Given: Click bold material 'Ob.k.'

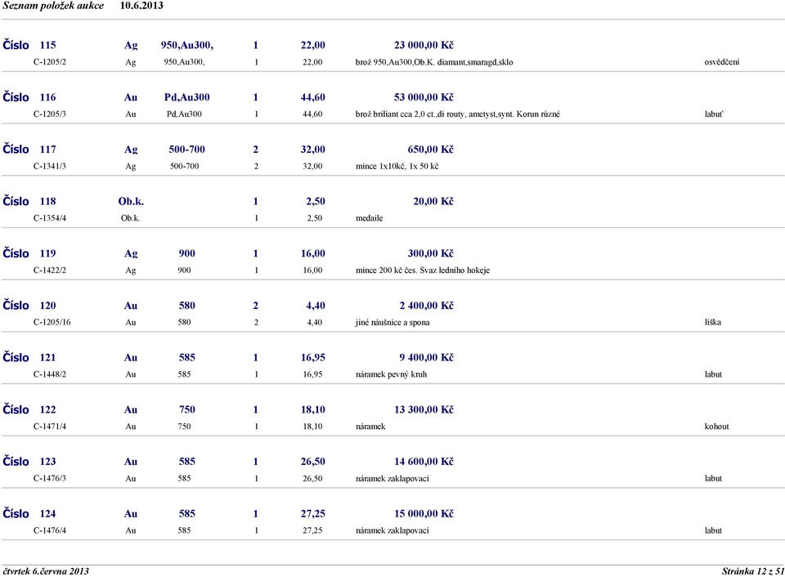Looking at the screenshot, I should tap(131, 201).
